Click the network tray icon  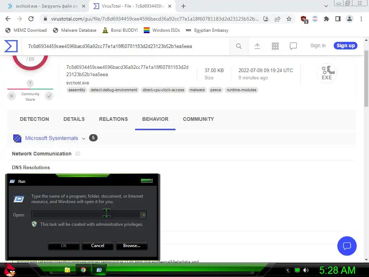pos(297,270)
